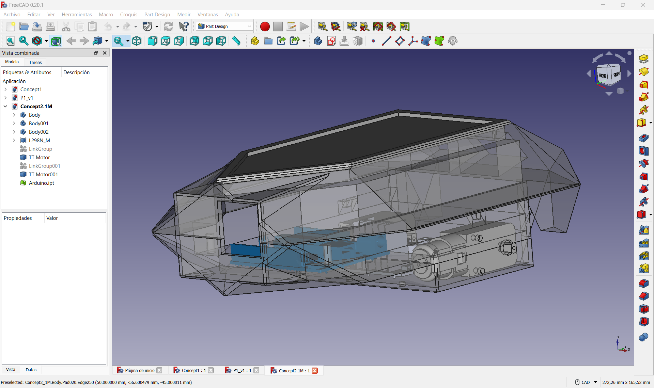654x388 pixels.
Task: Expand the L298N_M tree item
Action: click(14, 141)
